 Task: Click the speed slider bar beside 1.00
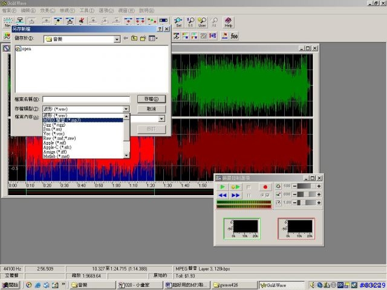pyautogui.click(x=307, y=203)
